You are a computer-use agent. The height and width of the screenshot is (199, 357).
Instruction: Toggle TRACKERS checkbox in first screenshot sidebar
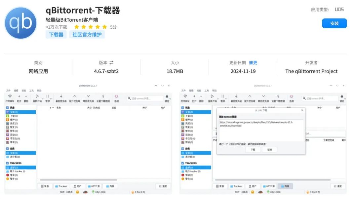click(x=7, y=163)
